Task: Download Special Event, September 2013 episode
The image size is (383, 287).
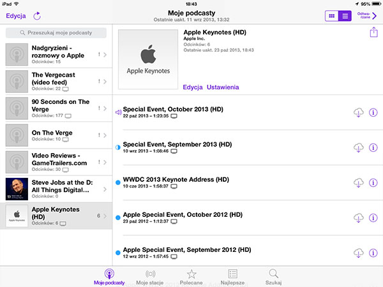Action: point(358,148)
